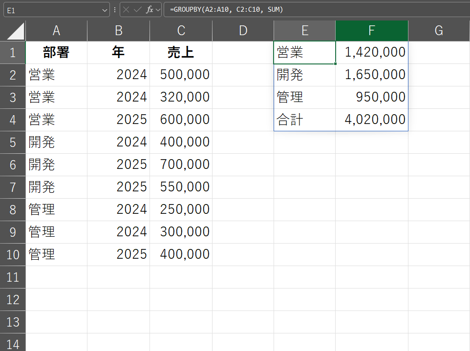The width and height of the screenshot is (470, 351).
Task: Expand the Name Box dropdown arrow
Action: click(105, 9)
